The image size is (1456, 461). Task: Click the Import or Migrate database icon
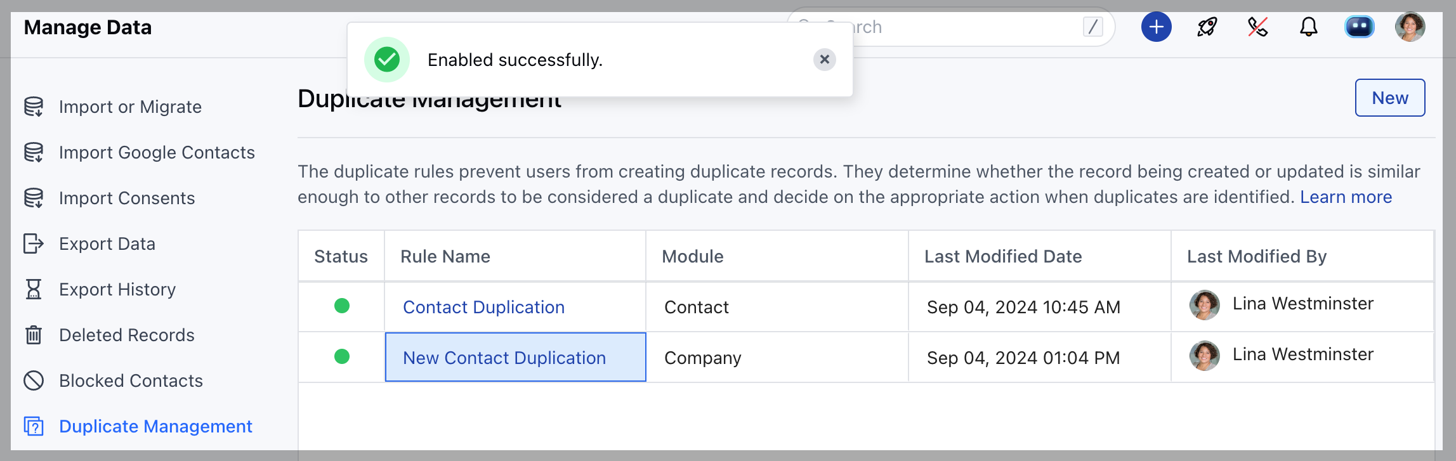34,107
